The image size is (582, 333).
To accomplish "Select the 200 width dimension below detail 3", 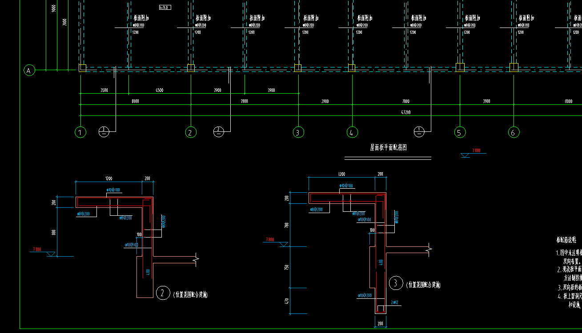I will (x=380, y=324).
